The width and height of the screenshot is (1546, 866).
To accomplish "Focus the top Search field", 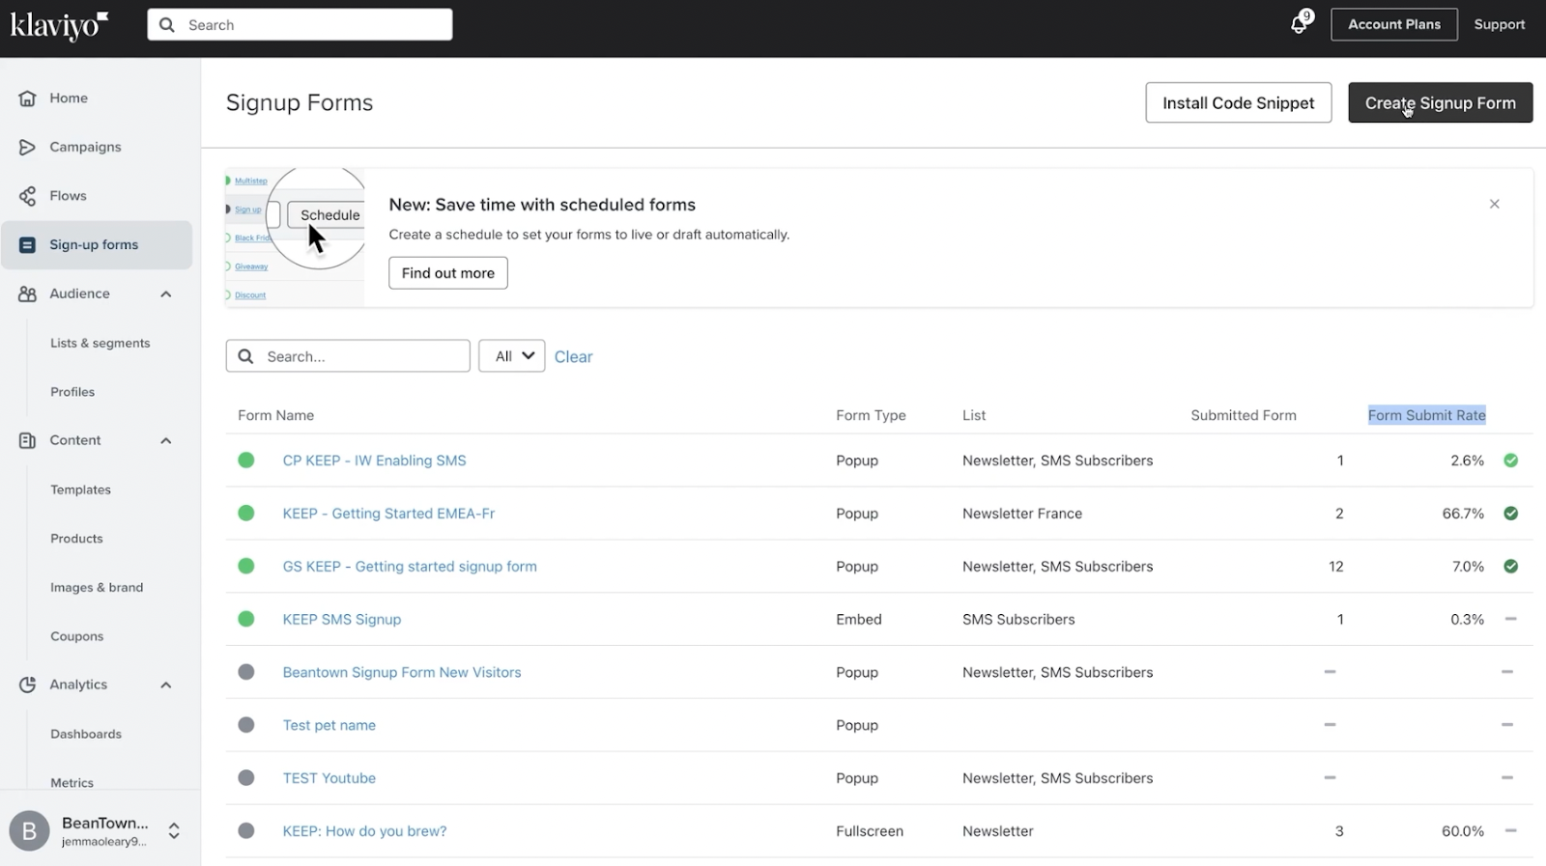I will click(300, 25).
